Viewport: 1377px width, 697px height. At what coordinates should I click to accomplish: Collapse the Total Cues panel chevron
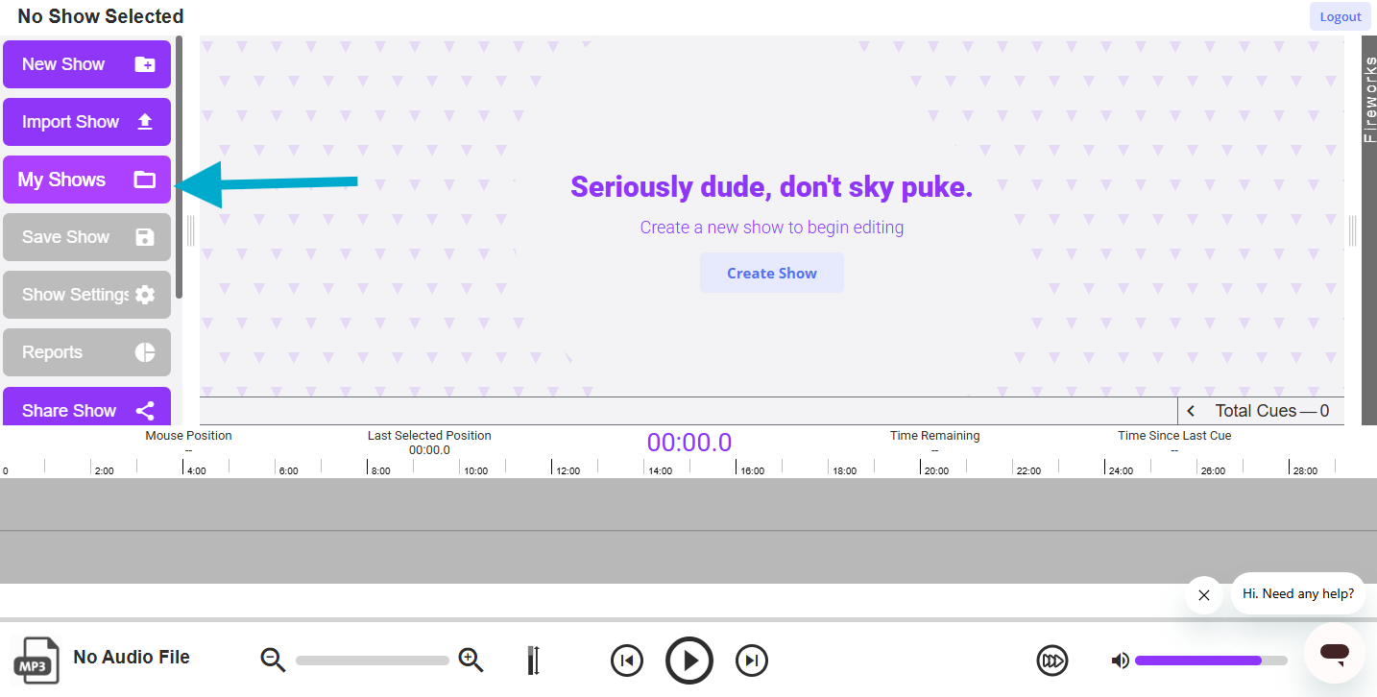pos(1192,411)
